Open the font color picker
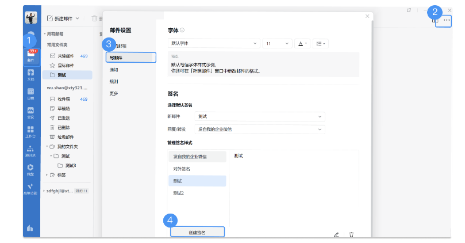The height and width of the screenshot is (243, 465). (x=302, y=43)
